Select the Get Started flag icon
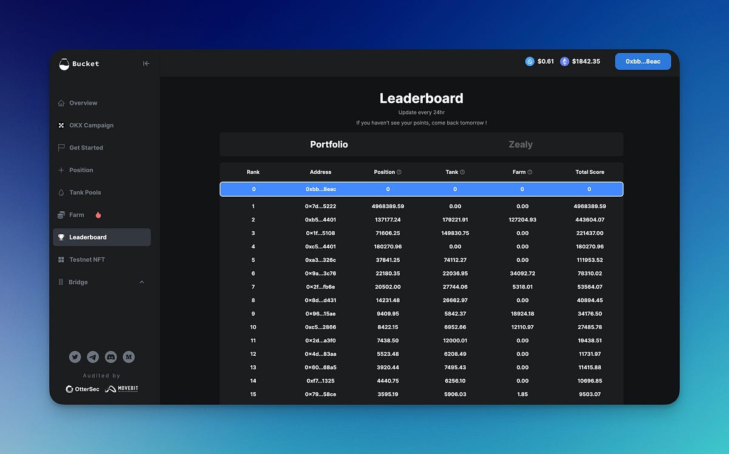The image size is (729, 454). coord(61,147)
